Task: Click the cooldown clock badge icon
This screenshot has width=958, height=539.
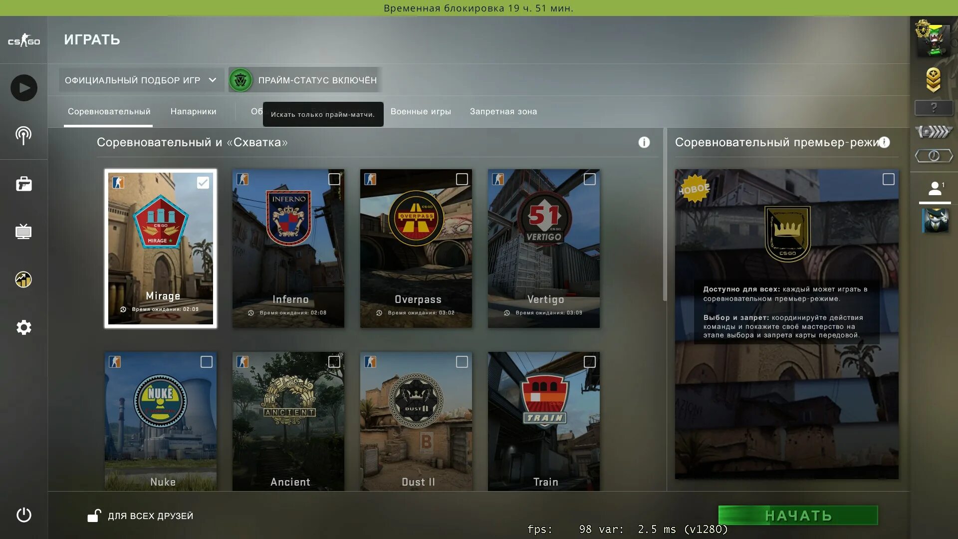Action: click(x=934, y=156)
